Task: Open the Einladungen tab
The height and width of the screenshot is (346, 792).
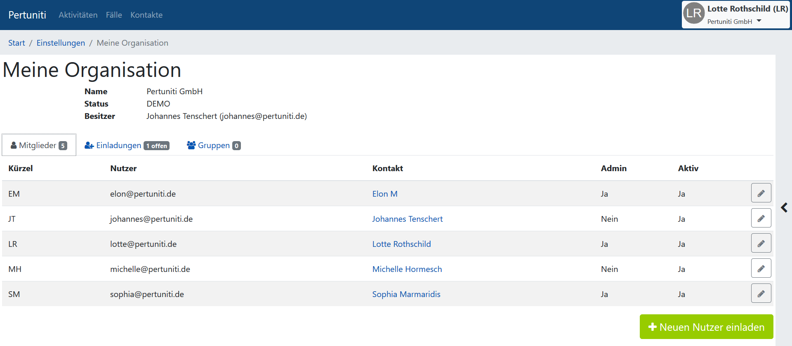Action: click(127, 145)
